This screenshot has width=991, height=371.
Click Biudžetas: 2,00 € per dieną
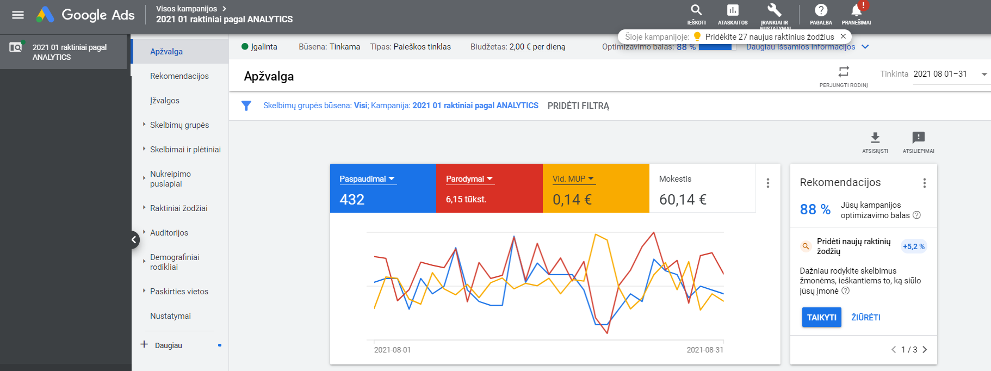pyautogui.click(x=518, y=47)
